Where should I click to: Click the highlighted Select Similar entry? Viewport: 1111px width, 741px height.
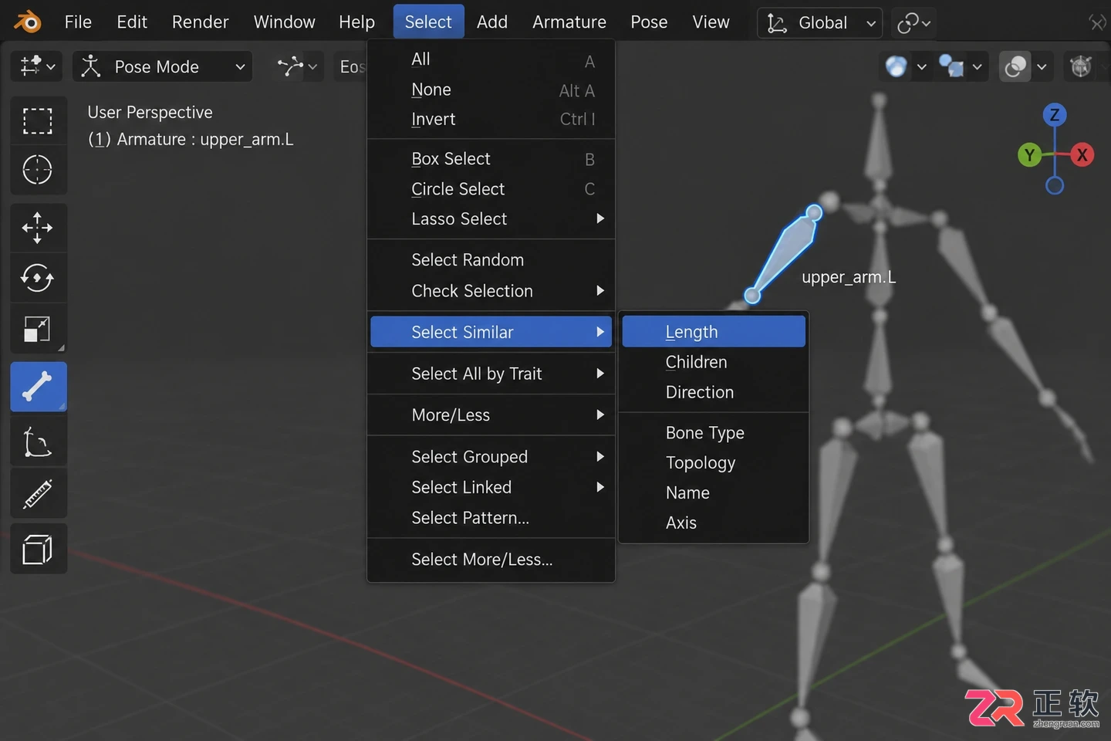point(491,332)
